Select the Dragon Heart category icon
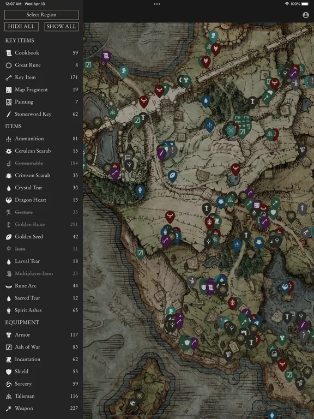Image resolution: width=314 pixels, height=419 pixels. point(9,200)
